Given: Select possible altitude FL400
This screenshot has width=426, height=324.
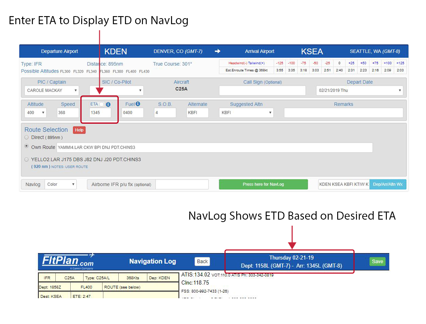Looking at the screenshot, I should coord(131,72).
